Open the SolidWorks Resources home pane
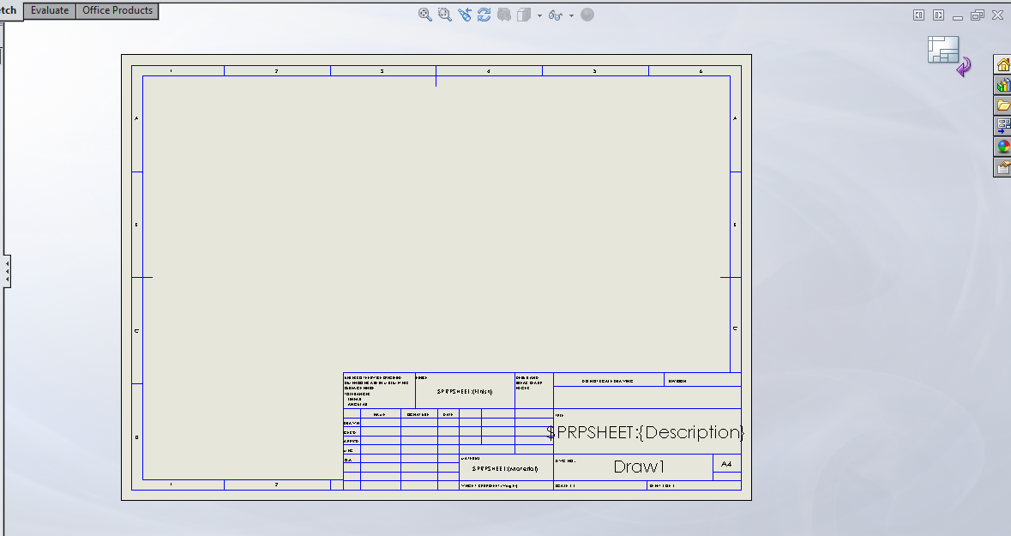Image resolution: width=1011 pixels, height=536 pixels. [1002, 63]
